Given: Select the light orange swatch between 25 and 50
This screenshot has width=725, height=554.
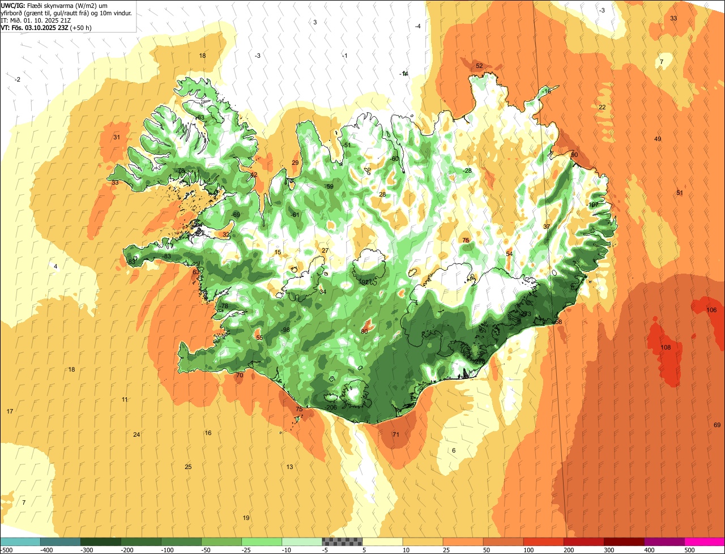Looking at the screenshot, I should pyautogui.click(x=463, y=542).
